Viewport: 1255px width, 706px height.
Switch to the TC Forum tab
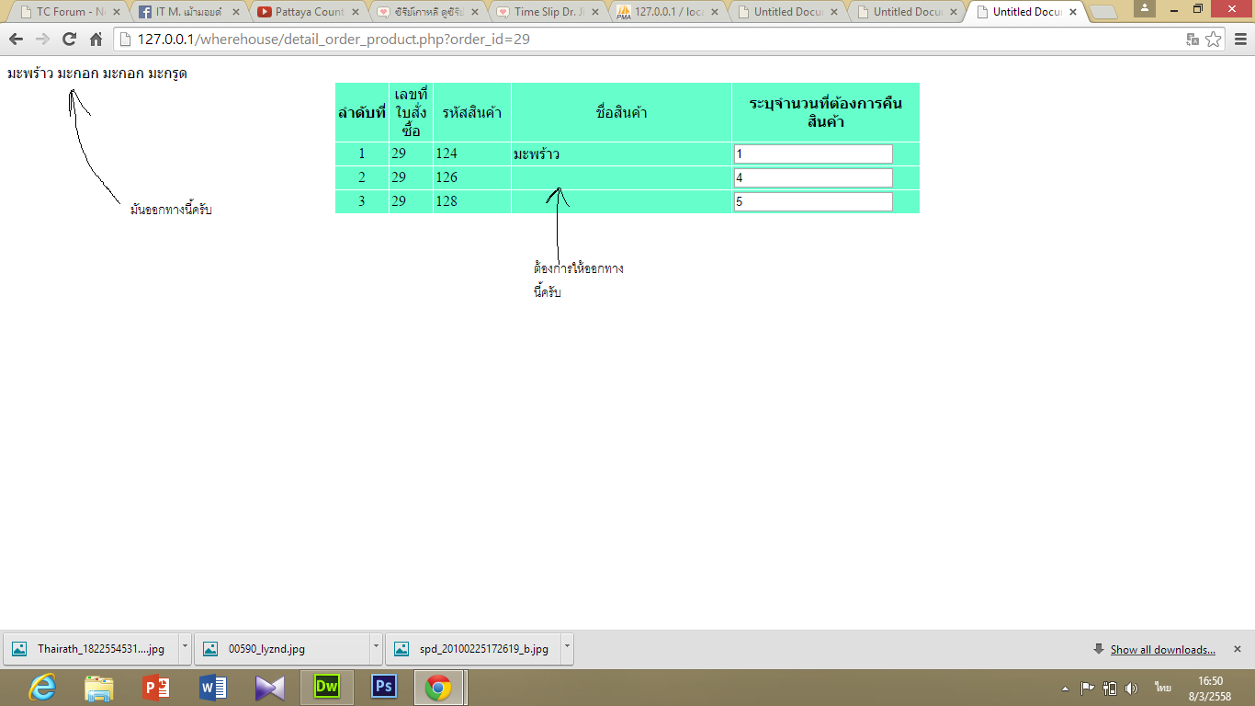[69, 12]
